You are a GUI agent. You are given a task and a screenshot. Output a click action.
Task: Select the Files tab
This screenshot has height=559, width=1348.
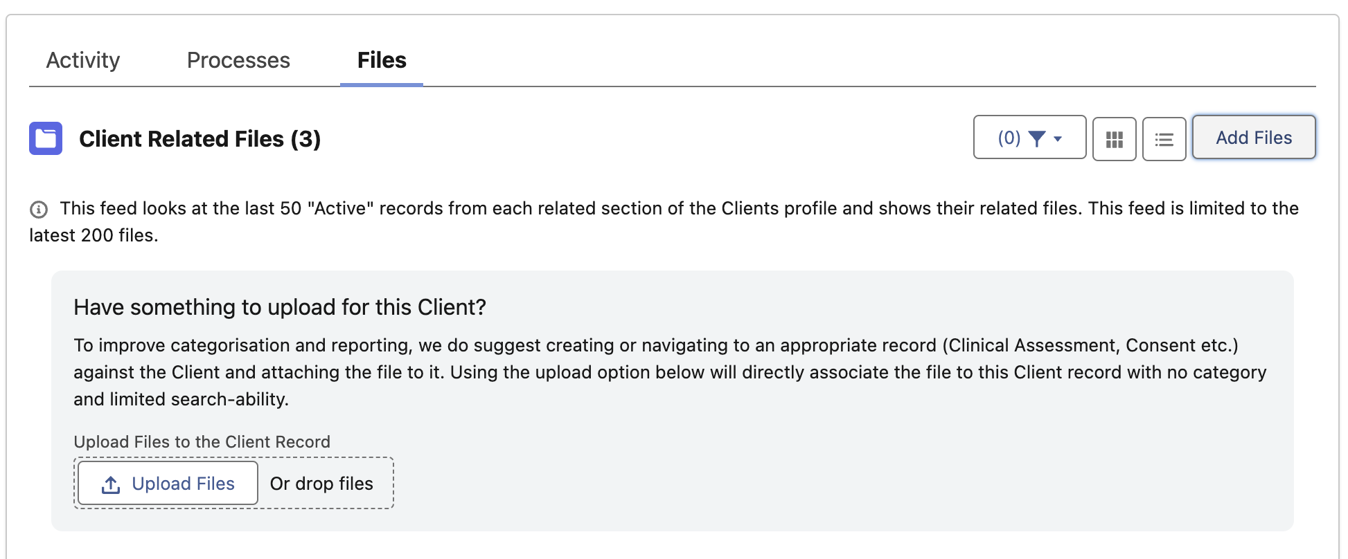point(382,61)
